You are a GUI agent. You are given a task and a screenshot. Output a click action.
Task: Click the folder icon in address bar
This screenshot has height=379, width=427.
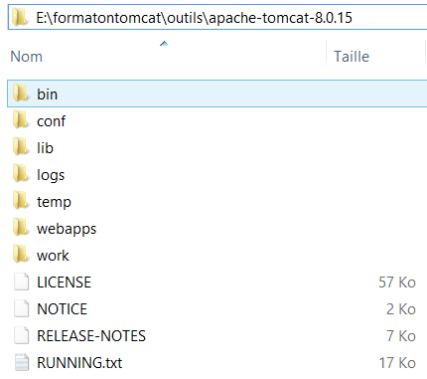point(19,17)
